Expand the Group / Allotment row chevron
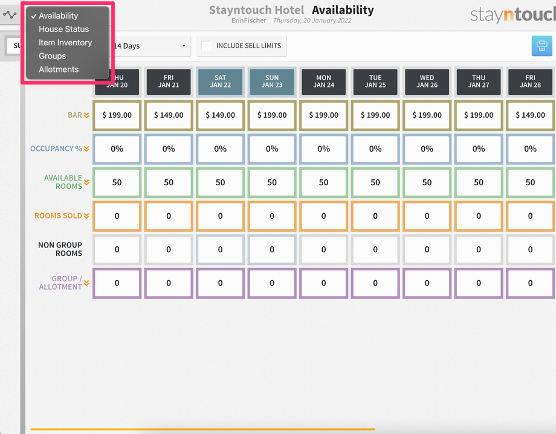The width and height of the screenshot is (556, 434). pyautogui.click(x=86, y=282)
